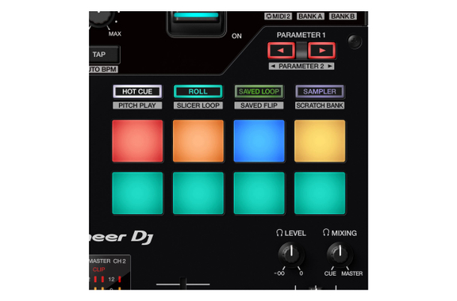Trigger the yellow performance pad

(x=320, y=141)
